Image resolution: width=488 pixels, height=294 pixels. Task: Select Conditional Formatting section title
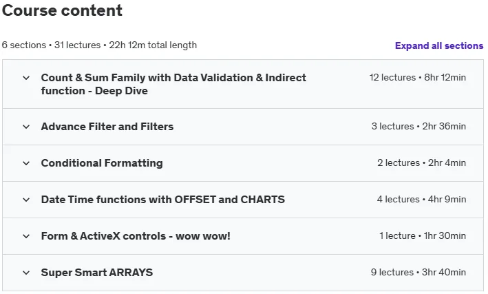102,163
